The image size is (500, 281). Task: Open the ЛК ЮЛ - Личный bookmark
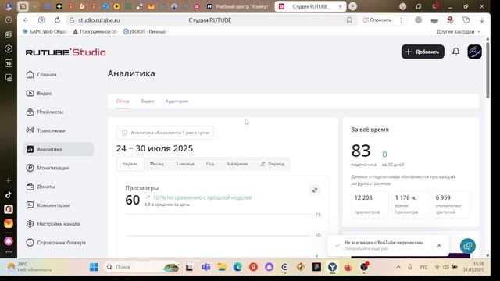click(x=145, y=31)
